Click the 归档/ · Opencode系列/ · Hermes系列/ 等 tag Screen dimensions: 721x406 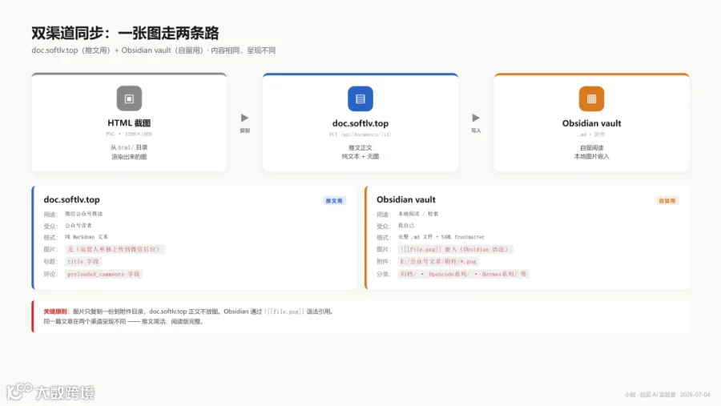click(x=464, y=274)
